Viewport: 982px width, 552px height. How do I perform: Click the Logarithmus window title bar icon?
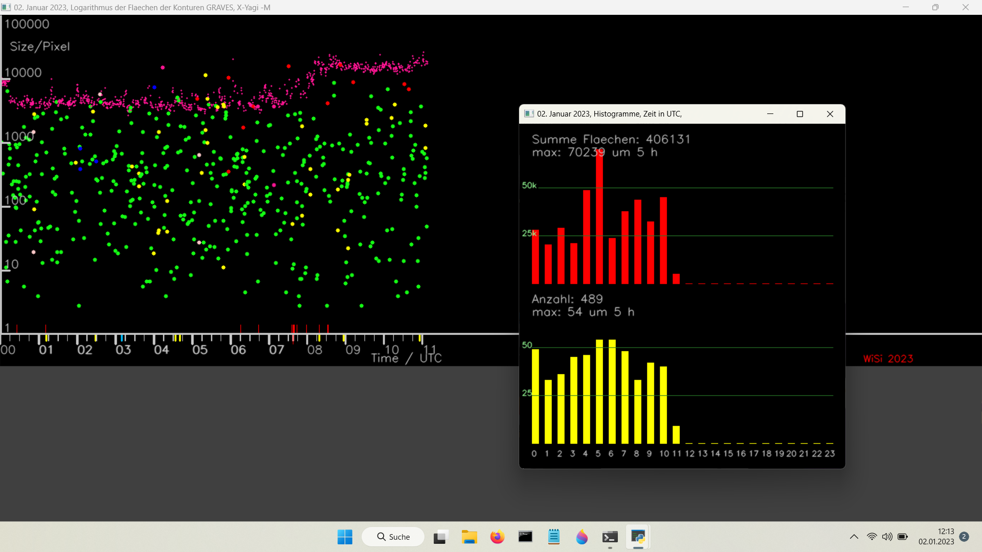[6, 7]
